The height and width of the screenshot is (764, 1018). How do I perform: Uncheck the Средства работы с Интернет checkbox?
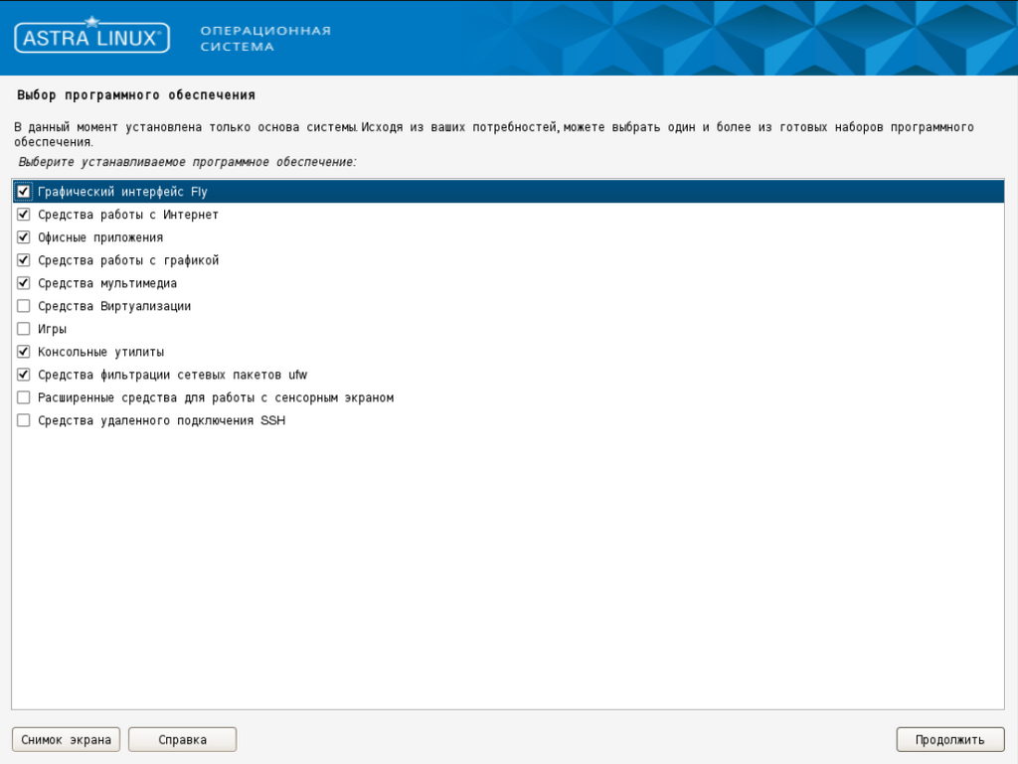[24, 215]
